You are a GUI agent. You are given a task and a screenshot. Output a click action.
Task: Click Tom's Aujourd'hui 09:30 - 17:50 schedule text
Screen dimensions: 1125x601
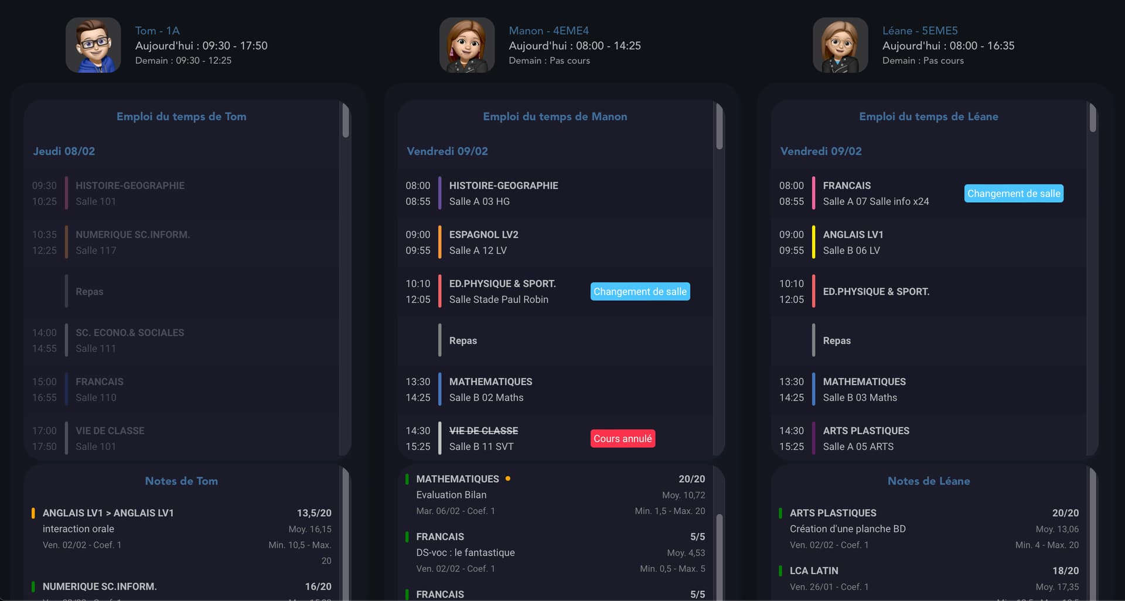(201, 46)
